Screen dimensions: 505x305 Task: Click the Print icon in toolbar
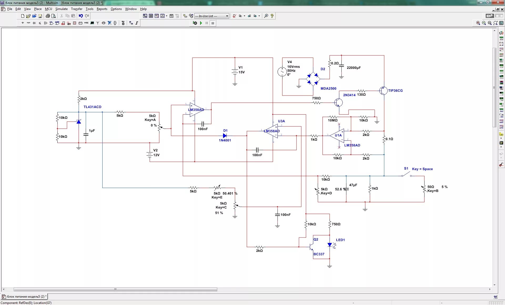pos(48,16)
